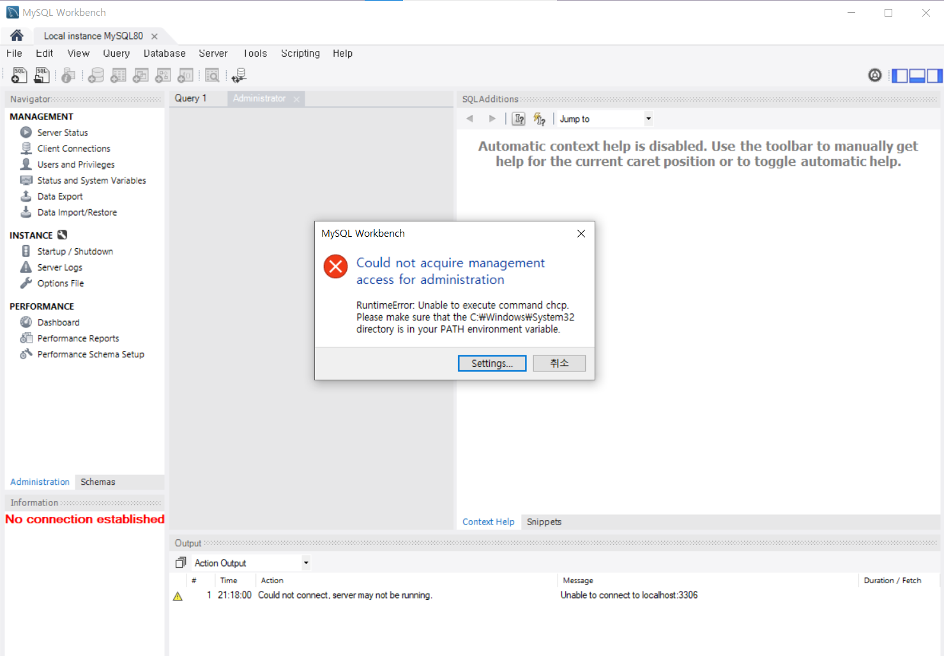Open the Scripting menu
The image size is (944, 656).
[x=300, y=54]
